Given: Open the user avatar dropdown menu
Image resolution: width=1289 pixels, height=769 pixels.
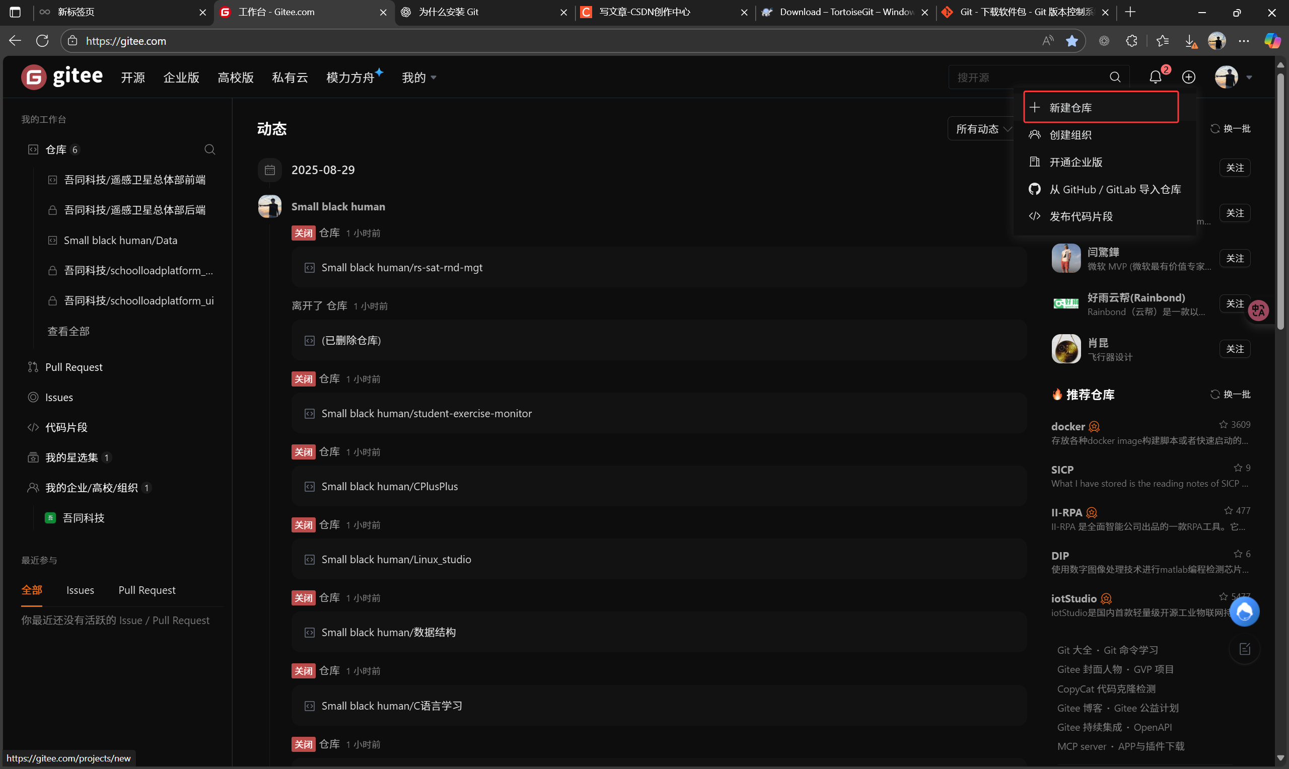Looking at the screenshot, I should point(1233,77).
